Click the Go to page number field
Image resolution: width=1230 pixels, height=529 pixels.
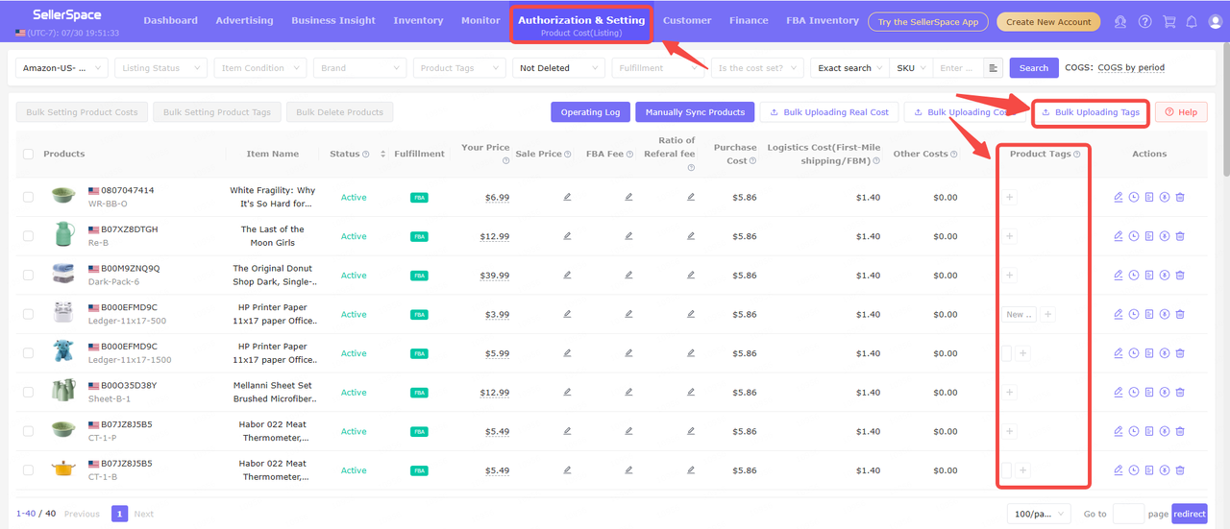[x=1128, y=514]
